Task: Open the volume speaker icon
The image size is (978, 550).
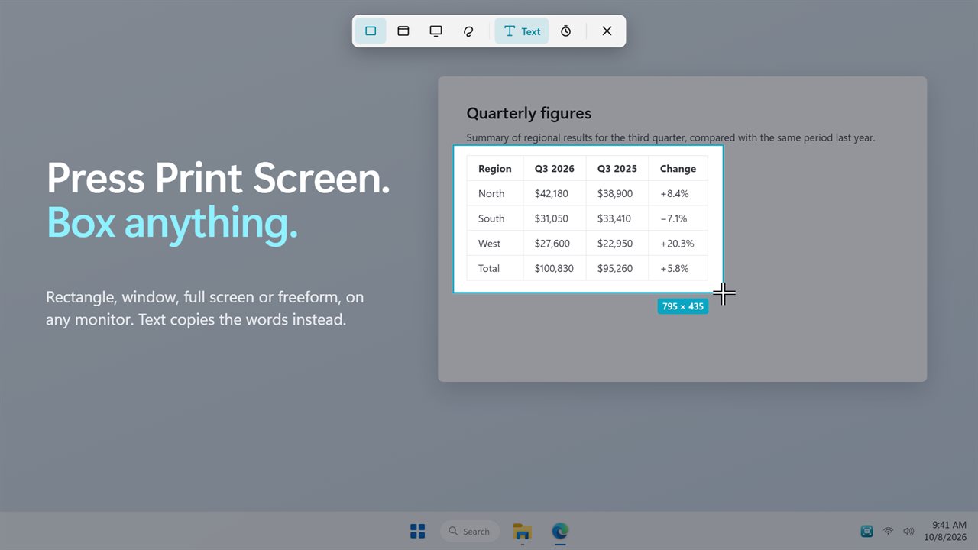Action: (908, 531)
